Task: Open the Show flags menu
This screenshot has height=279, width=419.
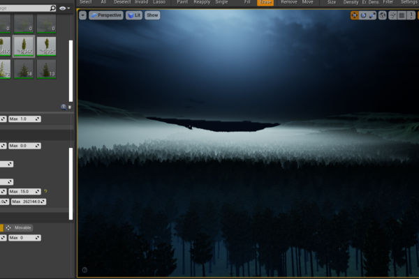Action: (152, 15)
